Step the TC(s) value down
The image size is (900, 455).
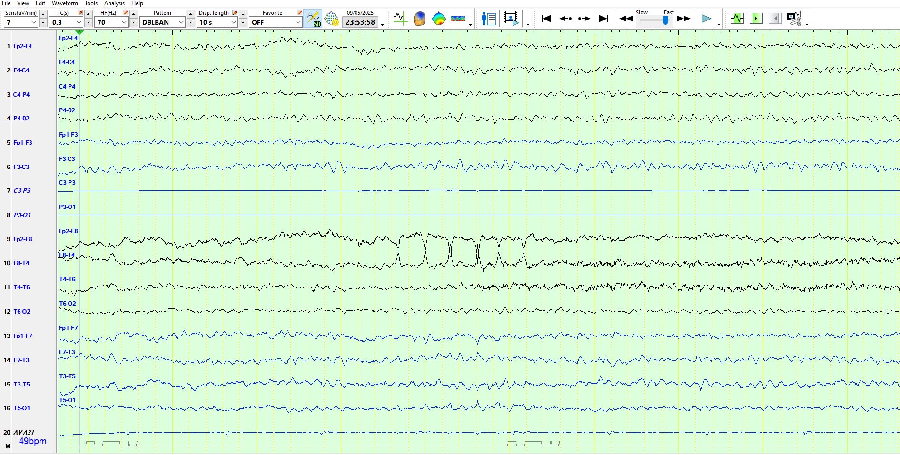[x=88, y=22]
